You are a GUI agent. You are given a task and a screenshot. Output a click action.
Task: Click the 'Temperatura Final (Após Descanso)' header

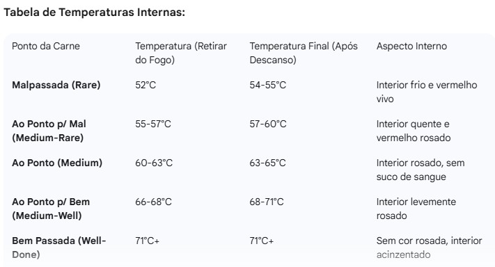(x=304, y=53)
